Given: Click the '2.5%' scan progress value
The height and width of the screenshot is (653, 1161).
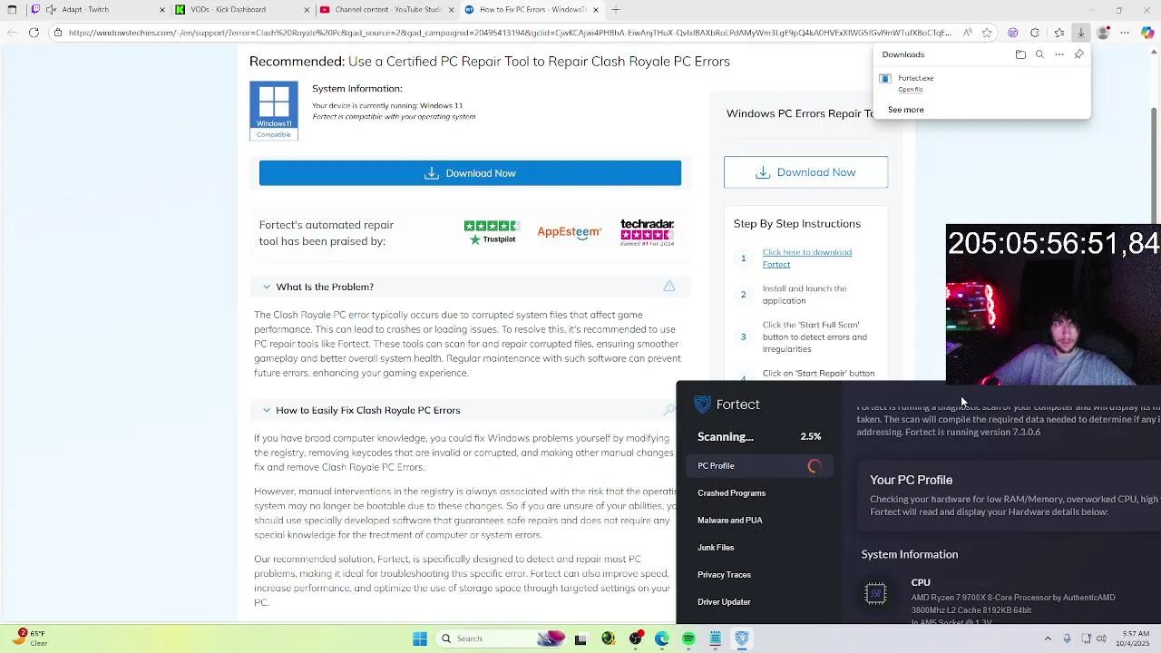Looking at the screenshot, I should 810,437.
